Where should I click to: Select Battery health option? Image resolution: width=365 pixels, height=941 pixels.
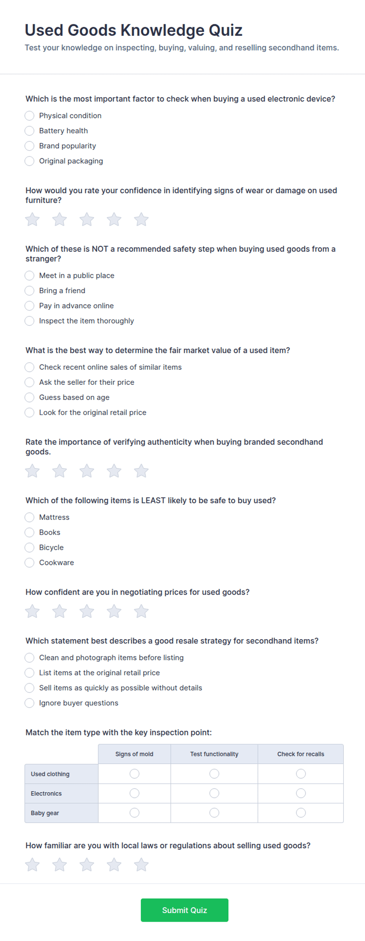pyautogui.click(x=29, y=131)
